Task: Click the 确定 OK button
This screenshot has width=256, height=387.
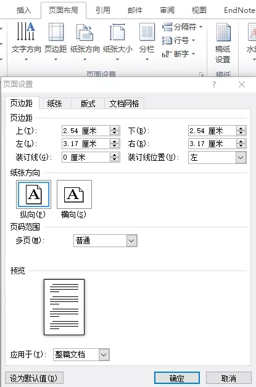Action: (177, 378)
